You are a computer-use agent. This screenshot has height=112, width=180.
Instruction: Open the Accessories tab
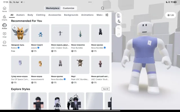(x=55, y=15)
